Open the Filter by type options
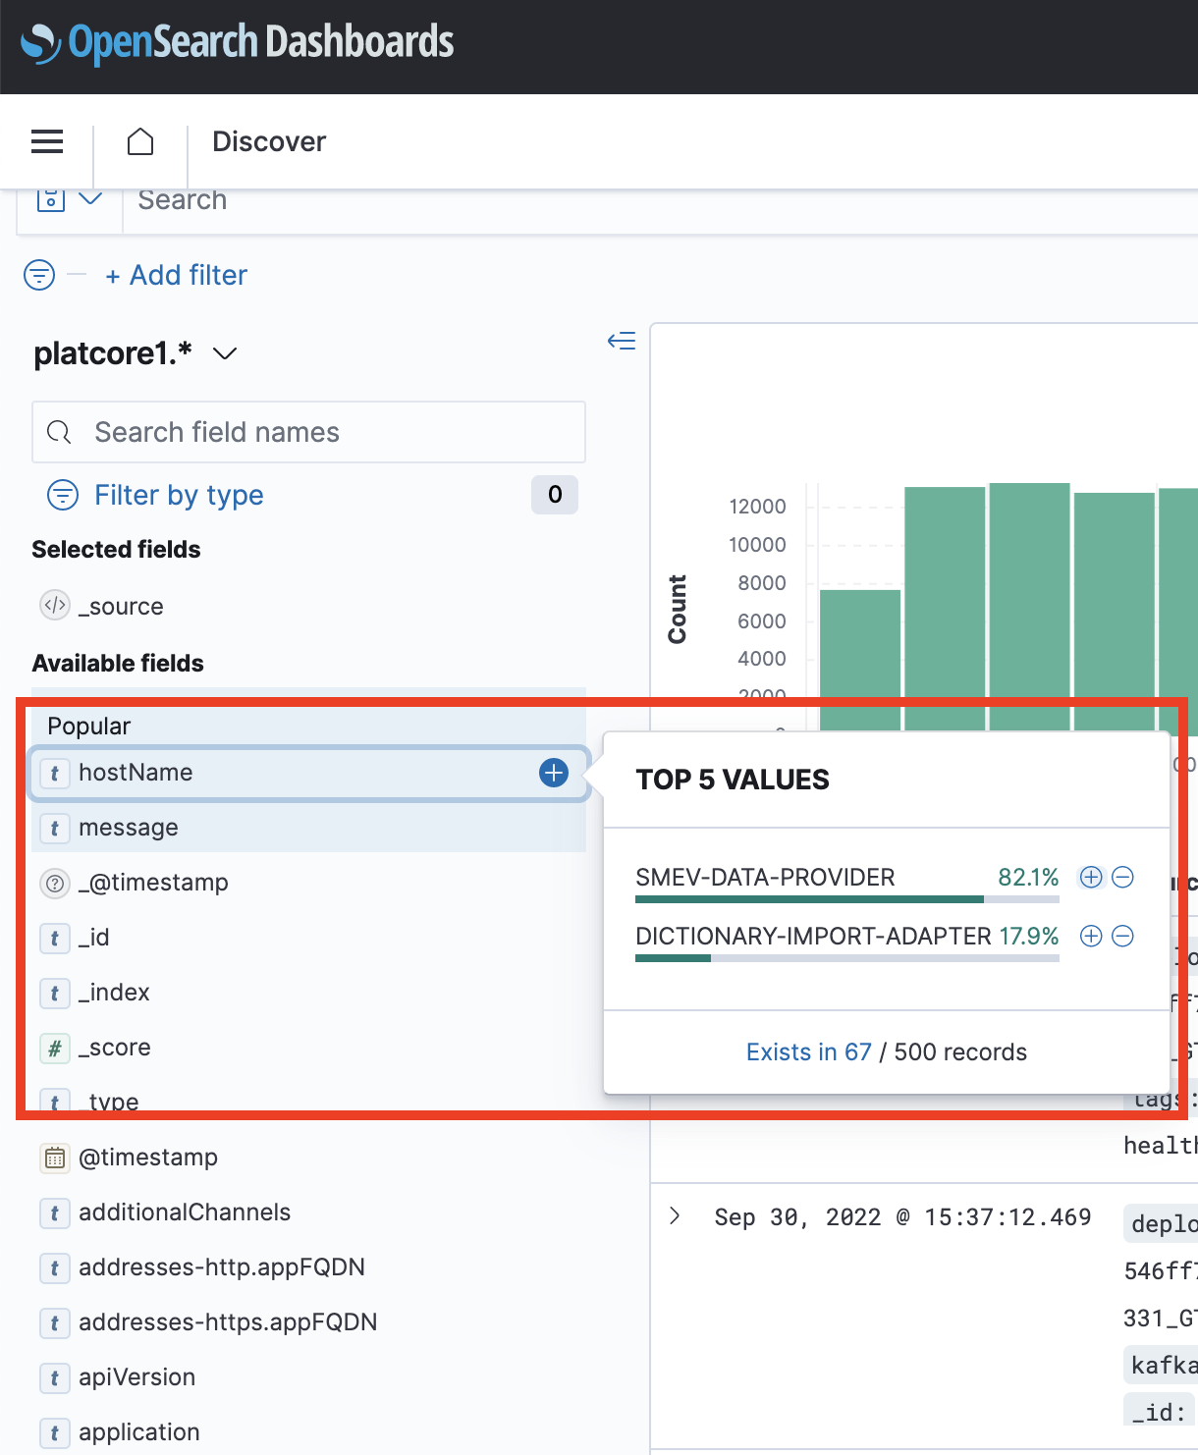This screenshot has width=1198, height=1455. pyautogui.click(x=179, y=495)
